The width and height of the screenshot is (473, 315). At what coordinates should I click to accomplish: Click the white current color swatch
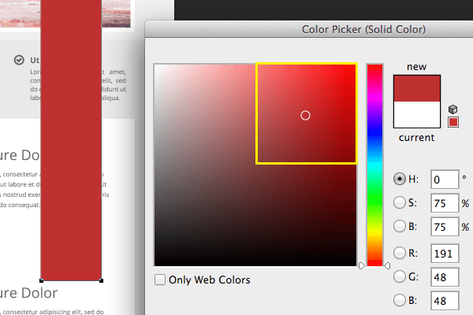[416, 115]
